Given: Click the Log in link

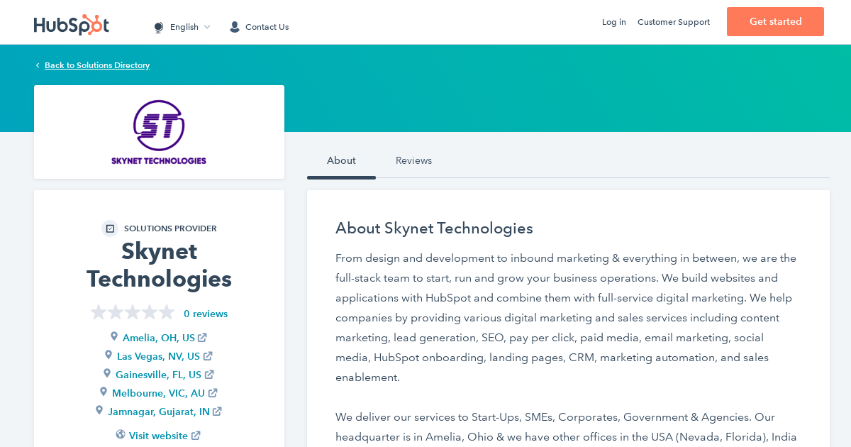Looking at the screenshot, I should tap(613, 22).
